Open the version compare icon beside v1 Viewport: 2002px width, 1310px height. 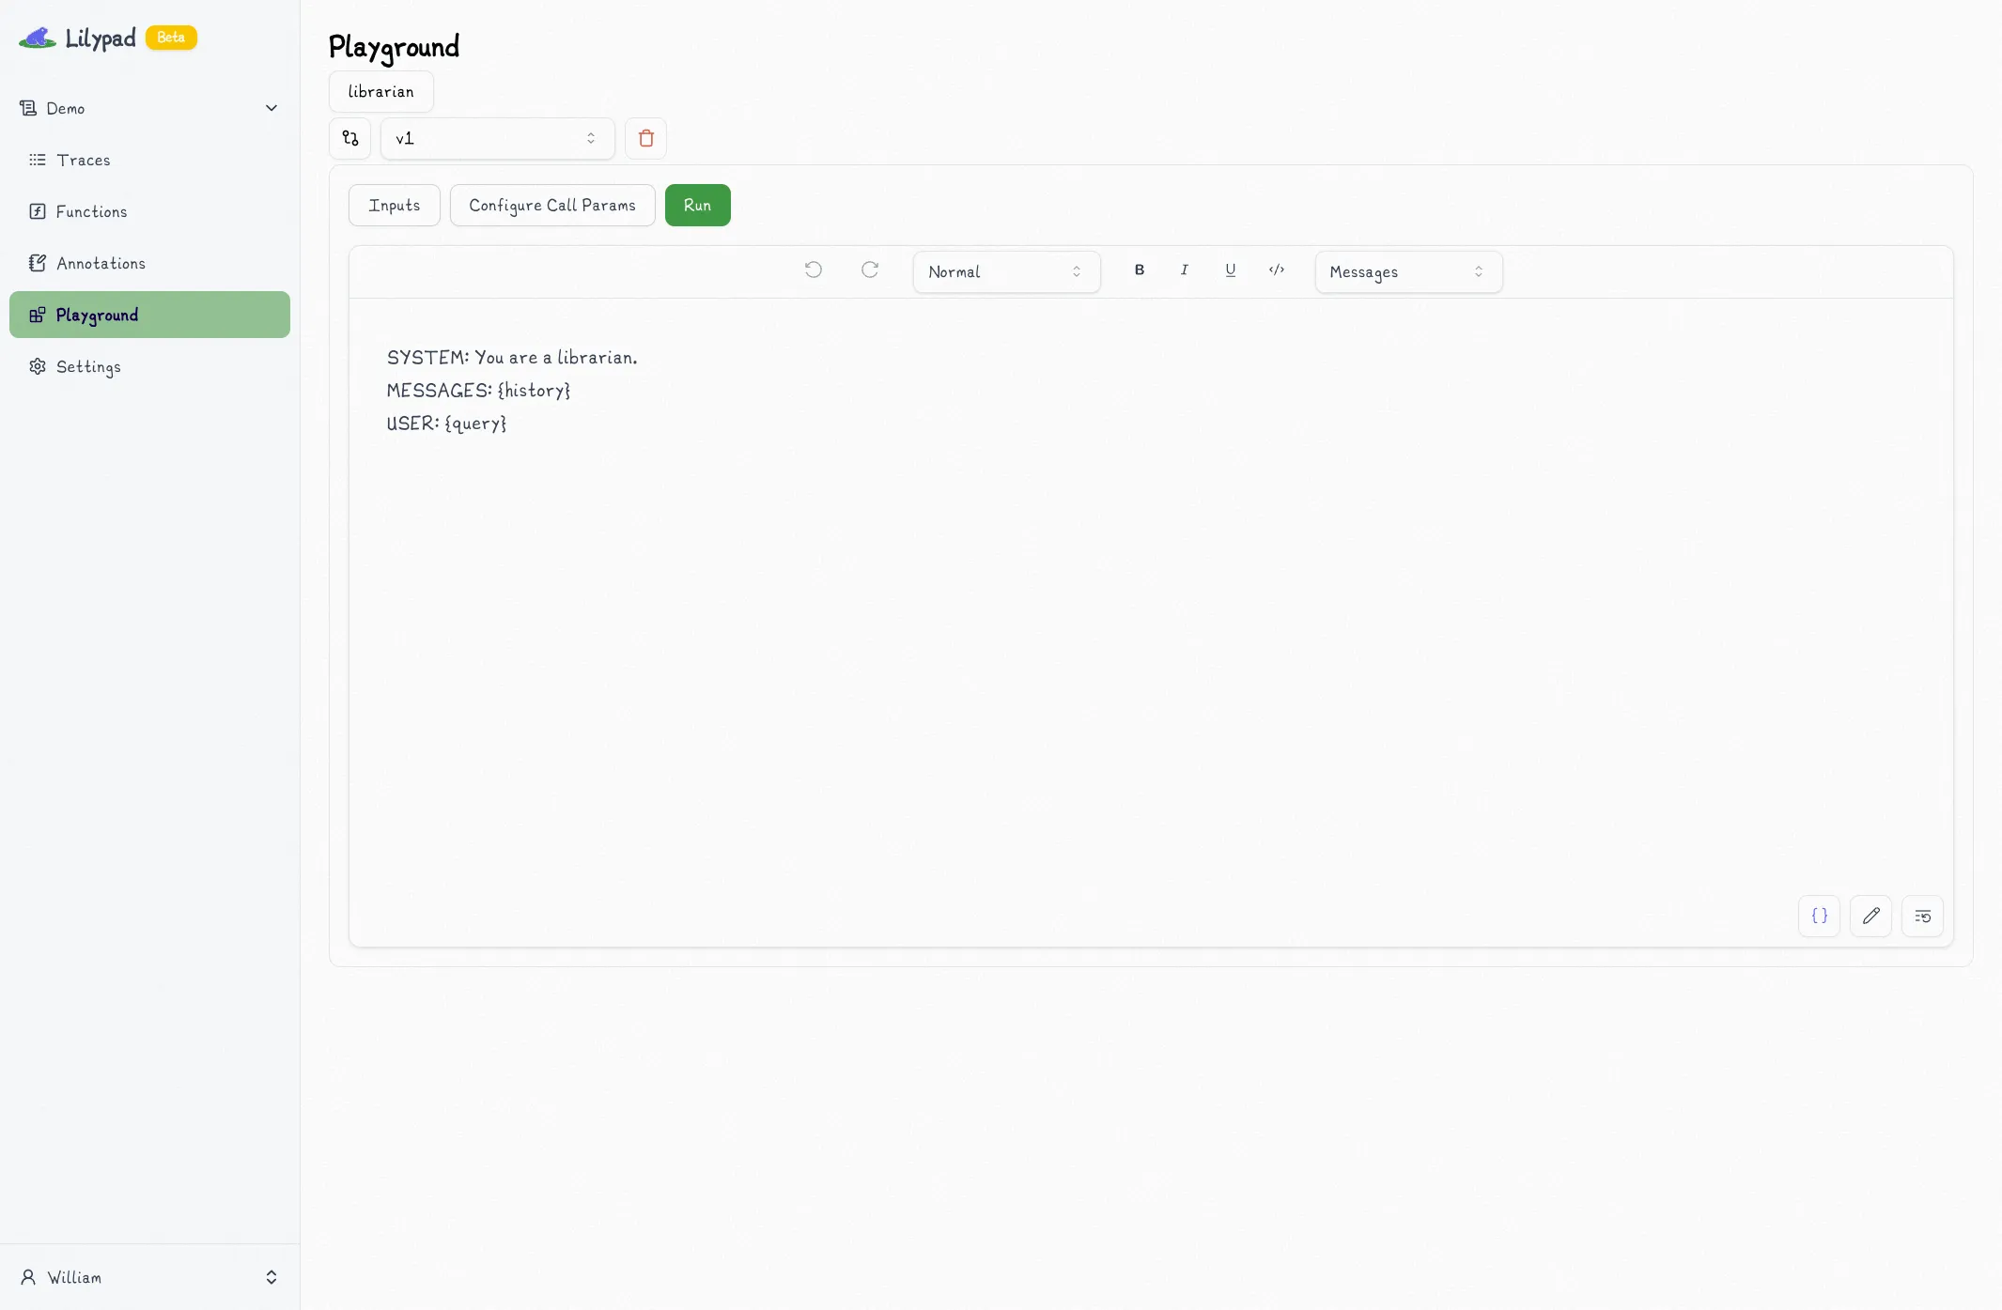pos(349,138)
